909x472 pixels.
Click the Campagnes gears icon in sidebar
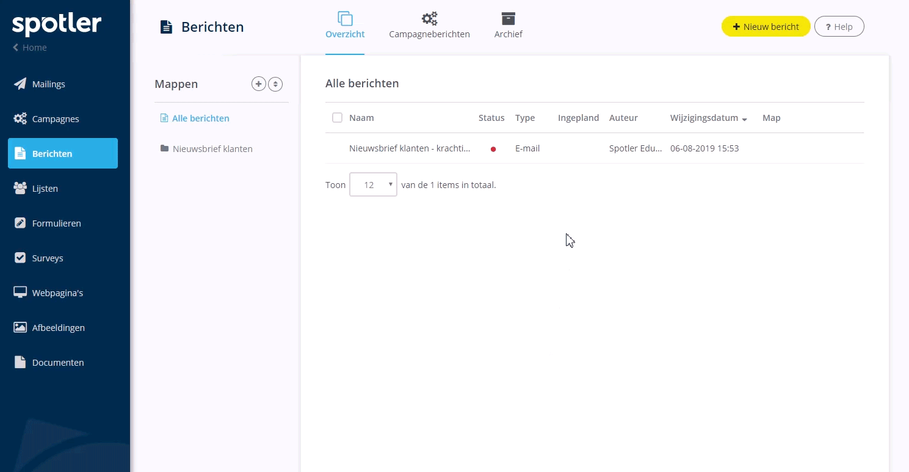point(20,118)
